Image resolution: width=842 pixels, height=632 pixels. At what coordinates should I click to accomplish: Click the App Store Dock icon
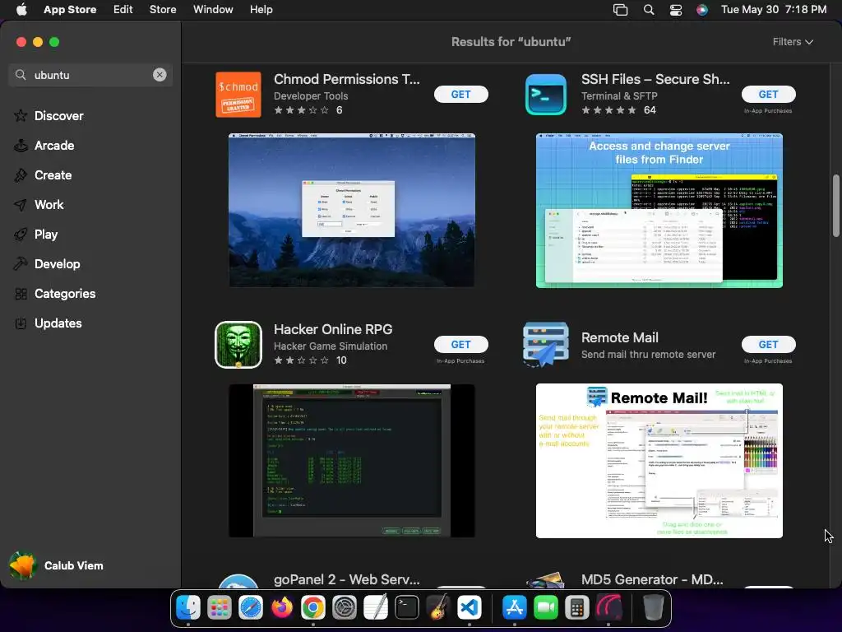(x=515, y=608)
